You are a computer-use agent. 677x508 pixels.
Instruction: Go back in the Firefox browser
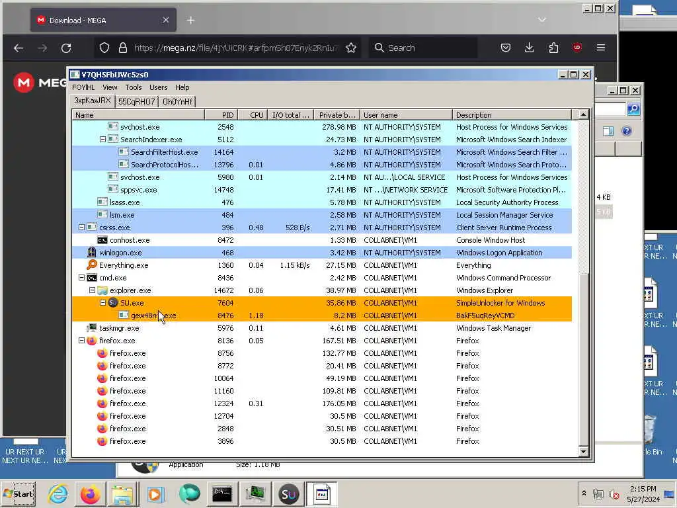point(19,48)
